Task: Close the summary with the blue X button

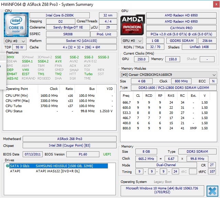Action: click(212, 191)
